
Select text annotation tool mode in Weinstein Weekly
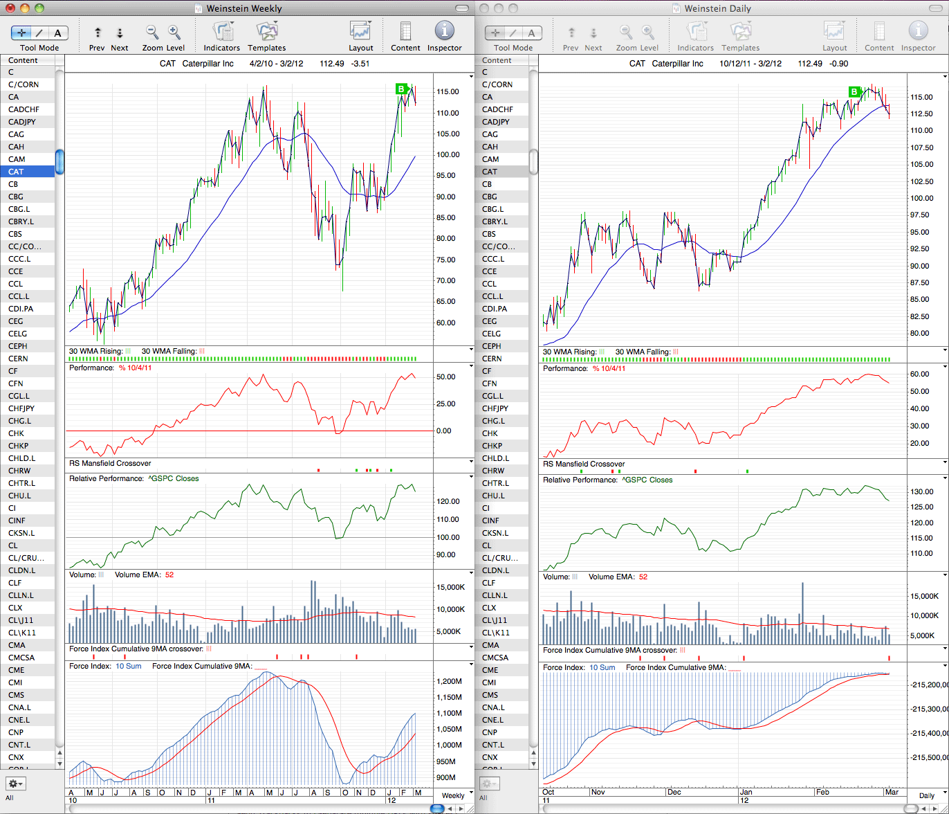pos(58,33)
